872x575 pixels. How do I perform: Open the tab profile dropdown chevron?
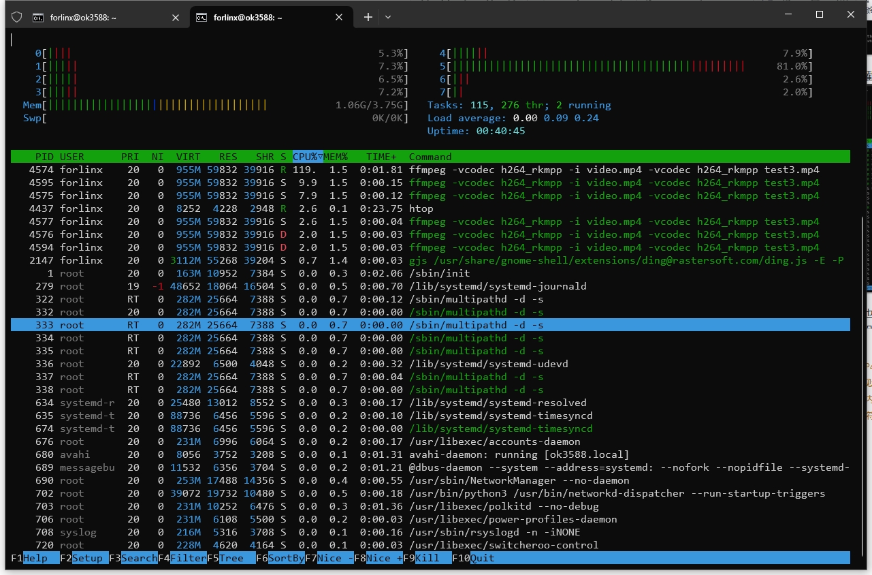388,17
